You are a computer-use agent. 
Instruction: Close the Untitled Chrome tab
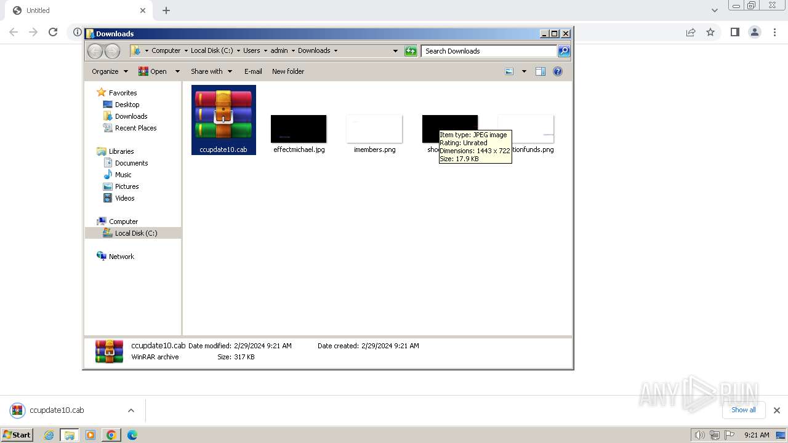click(143, 10)
